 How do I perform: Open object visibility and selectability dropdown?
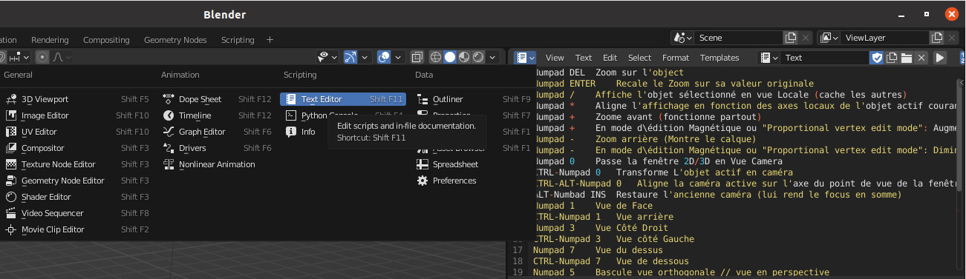pos(327,57)
